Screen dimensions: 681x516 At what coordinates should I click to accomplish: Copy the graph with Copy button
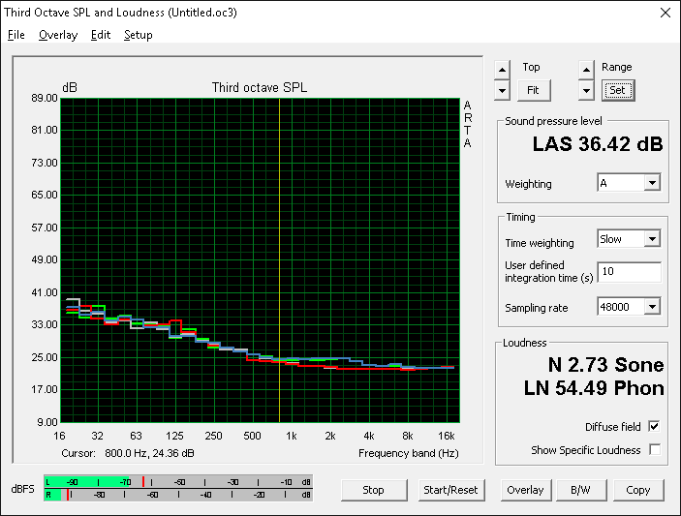(638, 490)
